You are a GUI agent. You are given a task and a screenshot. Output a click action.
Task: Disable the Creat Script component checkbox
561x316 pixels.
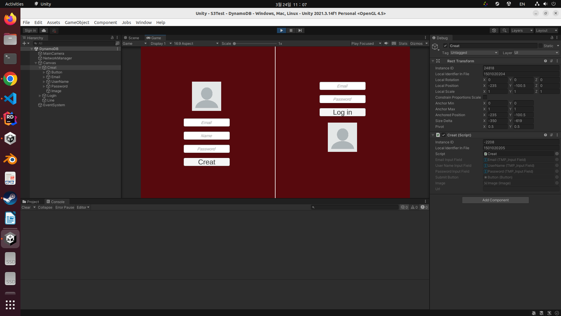444,135
